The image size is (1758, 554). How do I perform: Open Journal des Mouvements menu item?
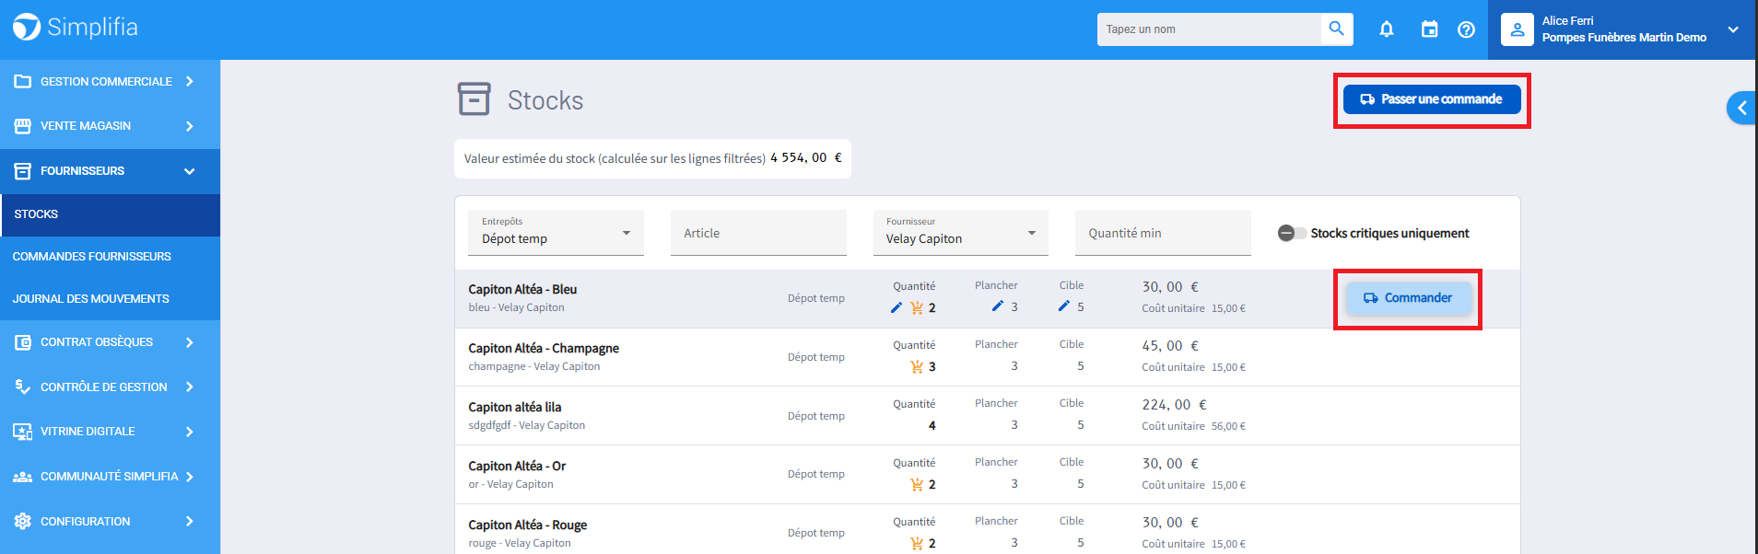point(111,299)
